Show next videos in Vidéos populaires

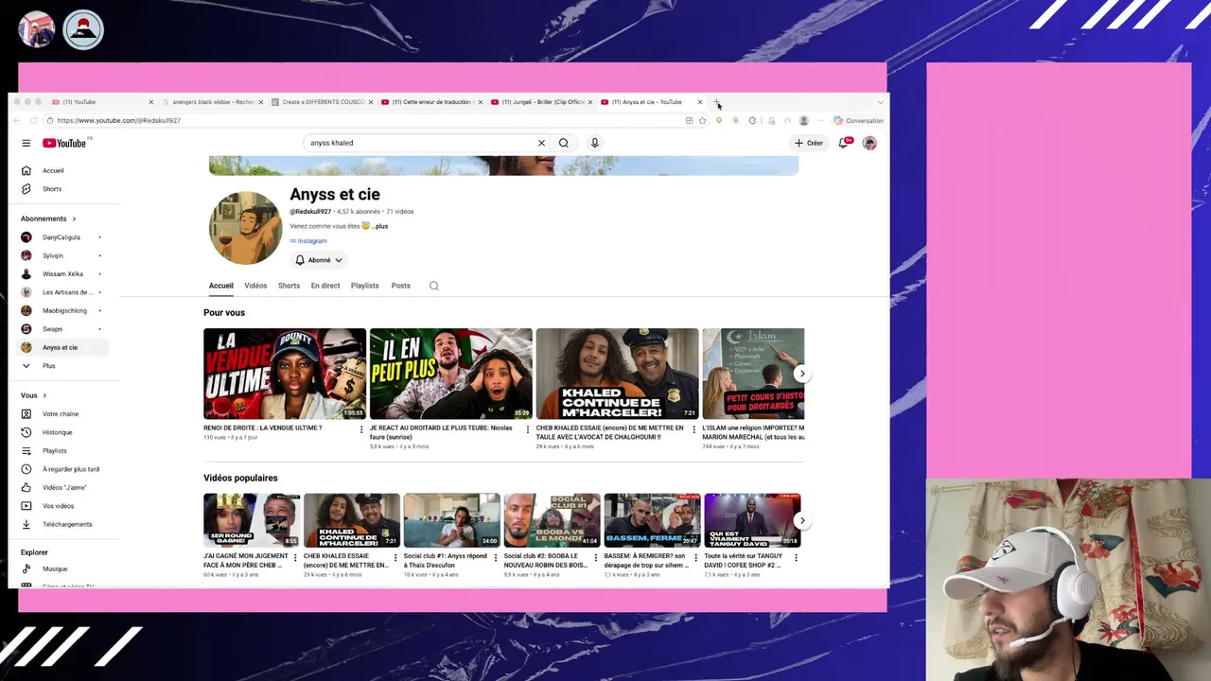(x=802, y=520)
